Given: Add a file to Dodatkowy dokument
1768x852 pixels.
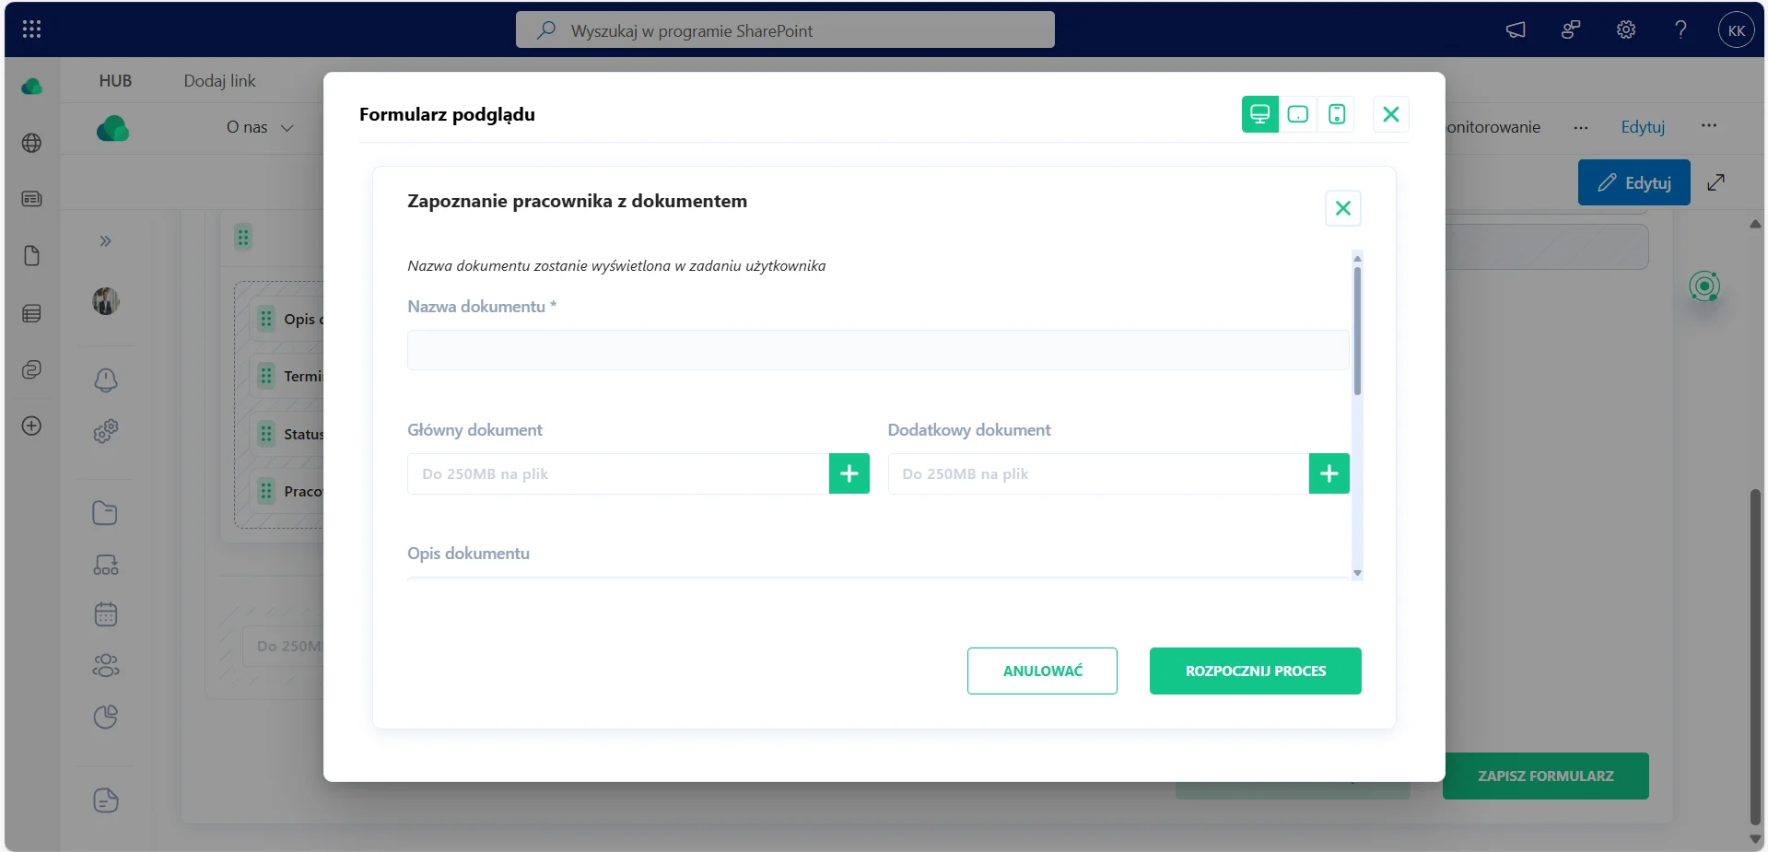Looking at the screenshot, I should [1329, 473].
